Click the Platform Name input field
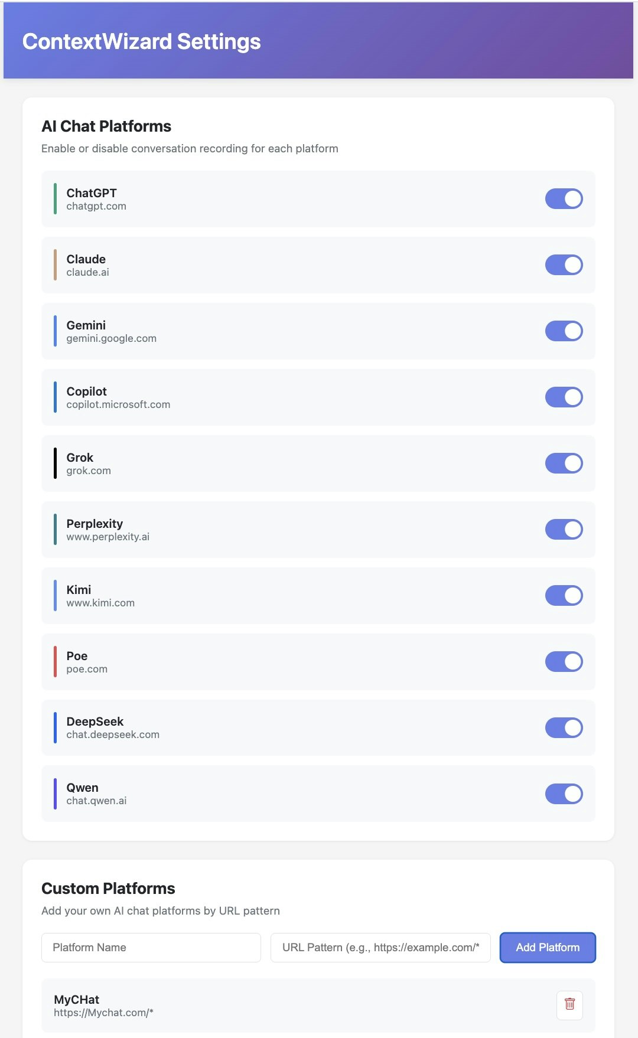The width and height of the screenshot is (638, 1038). 151,947
